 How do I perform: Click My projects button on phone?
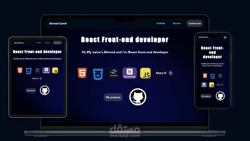pos(206,96)
